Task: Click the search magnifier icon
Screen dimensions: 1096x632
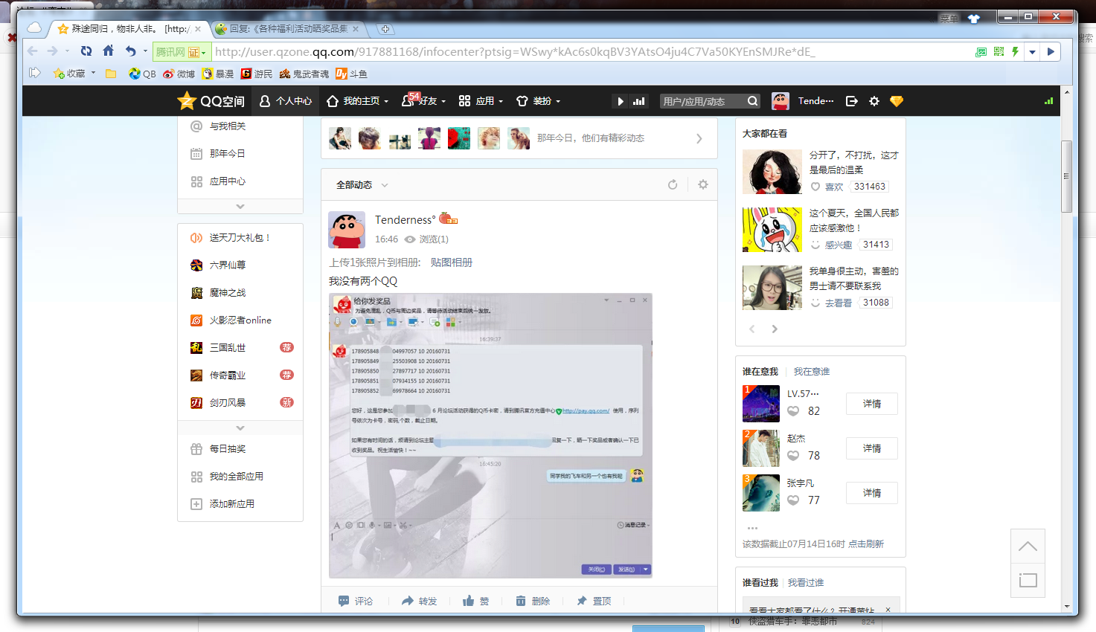Action: [753, 101]
